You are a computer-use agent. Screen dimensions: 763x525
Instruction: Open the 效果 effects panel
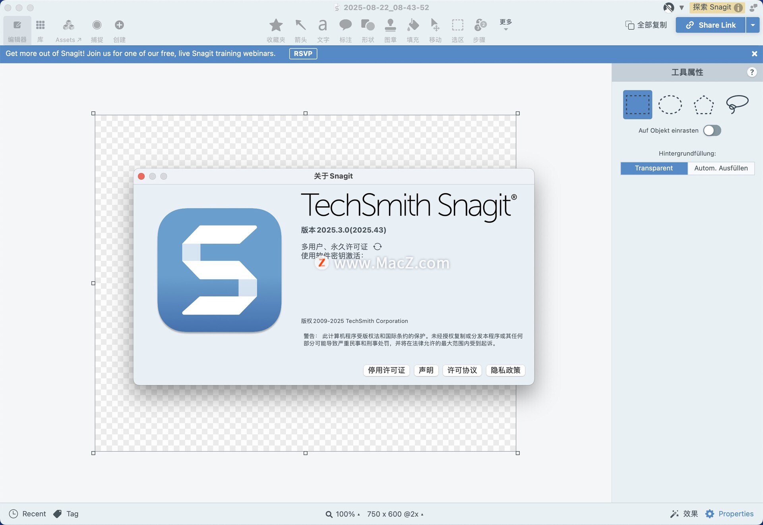pos(684,514)
